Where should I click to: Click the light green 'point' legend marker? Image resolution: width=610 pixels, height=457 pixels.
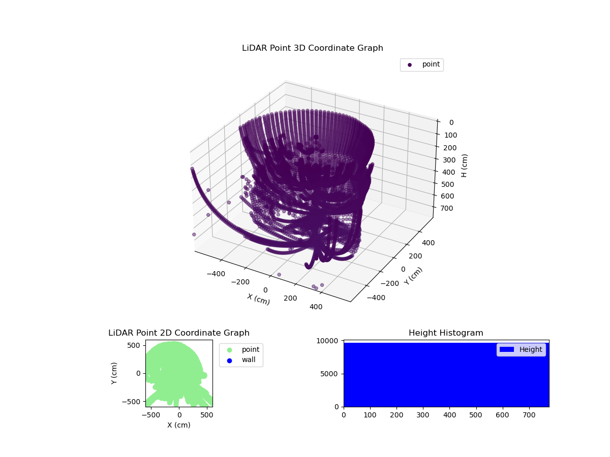(229, 350)
